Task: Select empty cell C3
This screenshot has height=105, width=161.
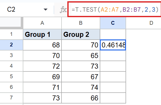Action: coord(113,56)
